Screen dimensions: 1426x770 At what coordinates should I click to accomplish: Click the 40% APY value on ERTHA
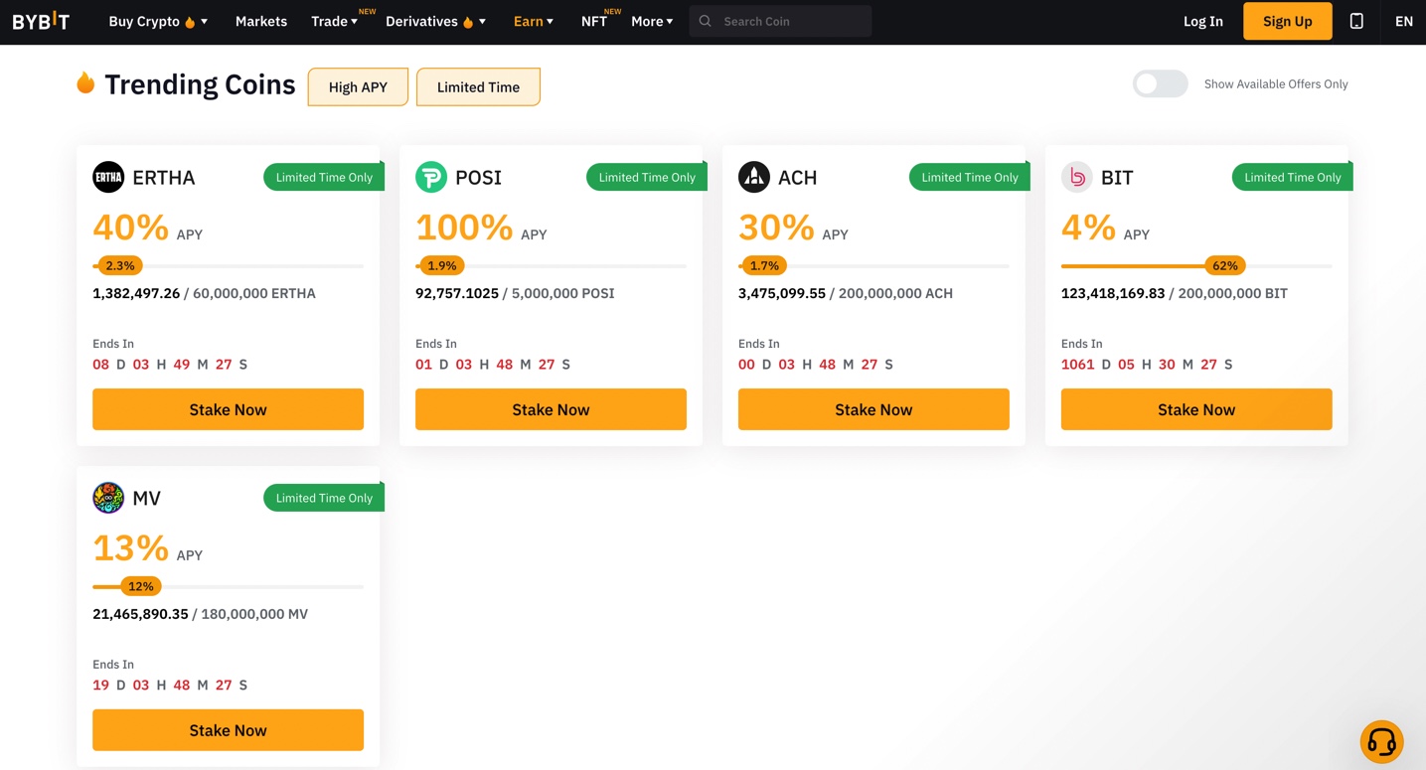point(130,228)
